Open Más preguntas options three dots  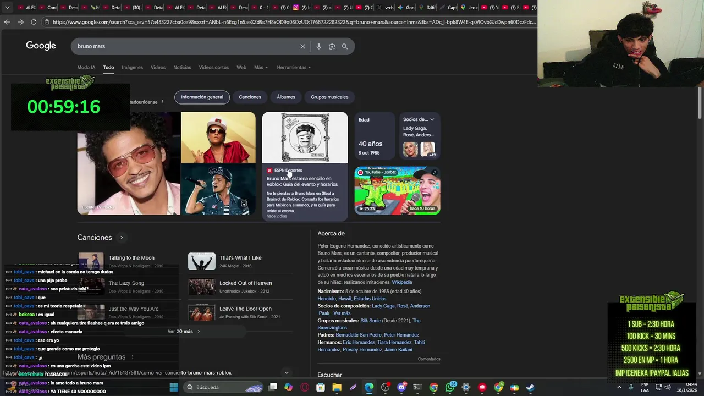[132, 358]
